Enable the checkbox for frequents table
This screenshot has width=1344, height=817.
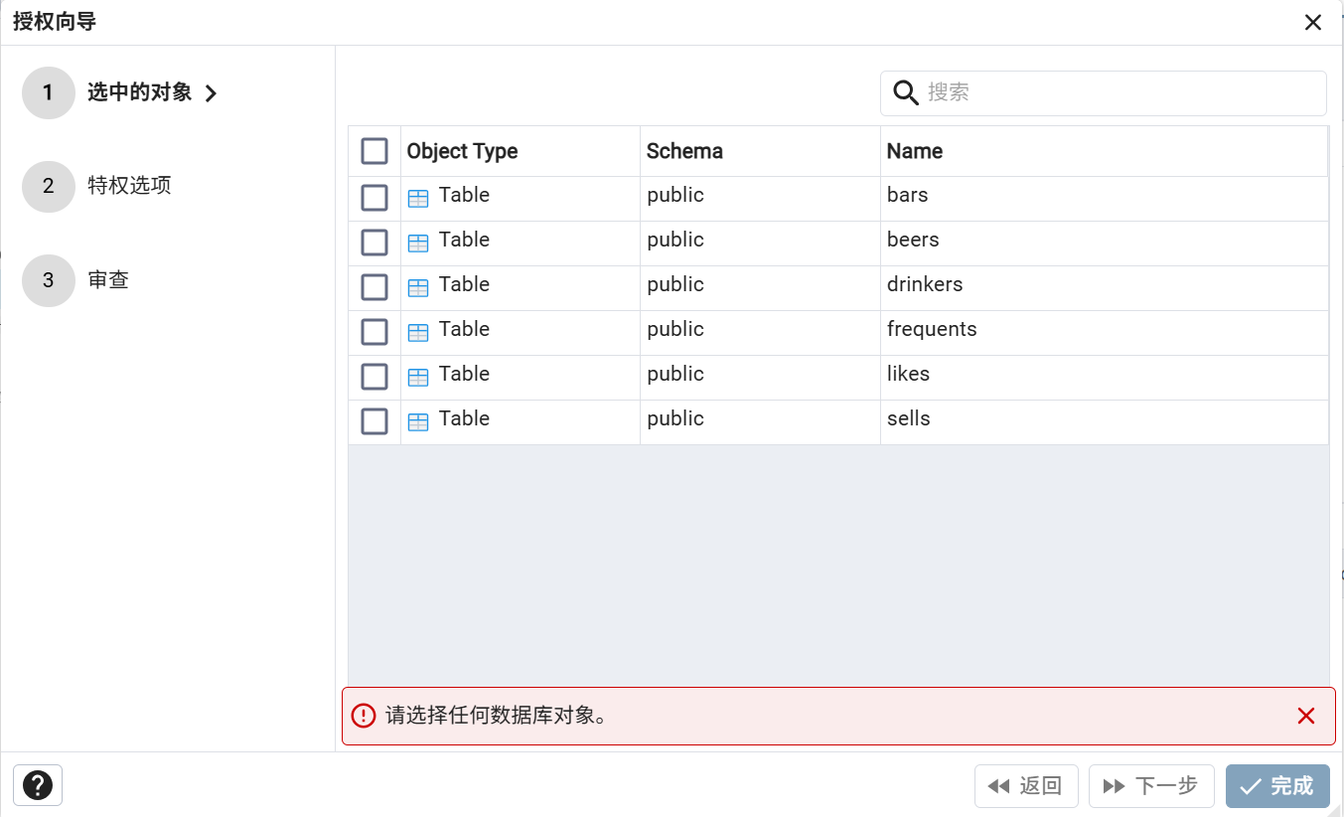coord(374,332)
